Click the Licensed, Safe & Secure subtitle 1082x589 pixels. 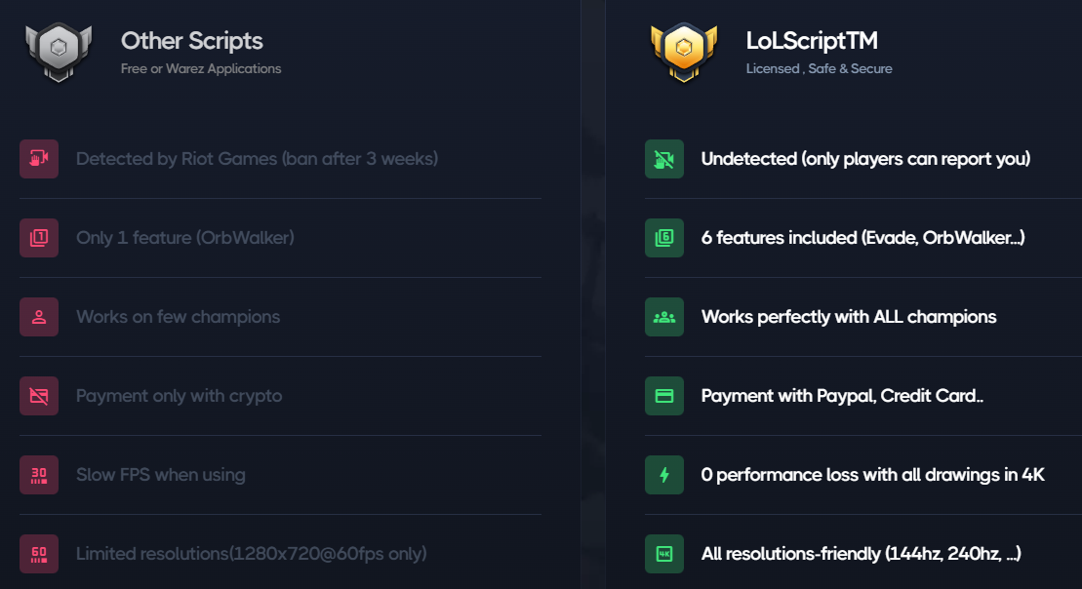click(819, 69)
